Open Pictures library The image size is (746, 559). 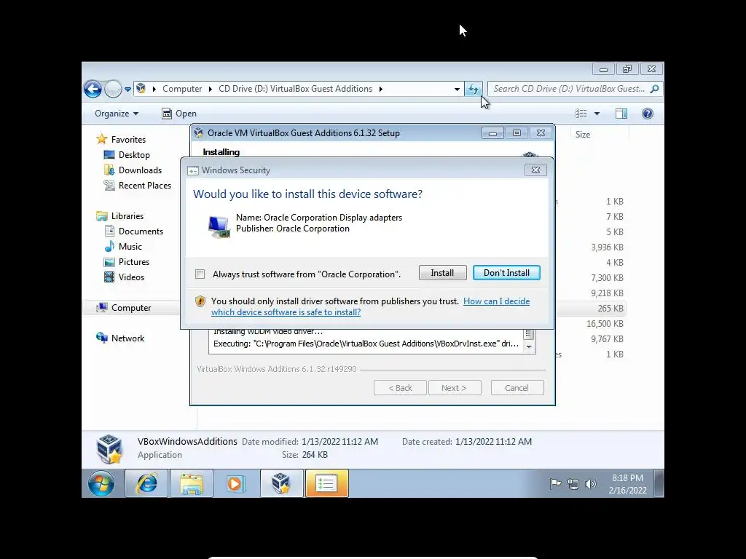[134, 262]
